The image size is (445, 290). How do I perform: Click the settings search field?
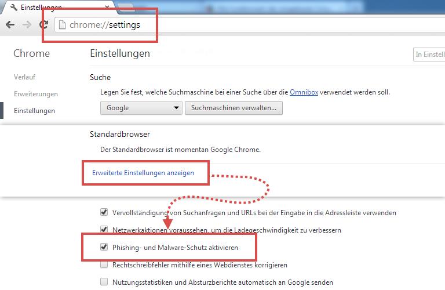pyautogui.click(x=429, y=55)
